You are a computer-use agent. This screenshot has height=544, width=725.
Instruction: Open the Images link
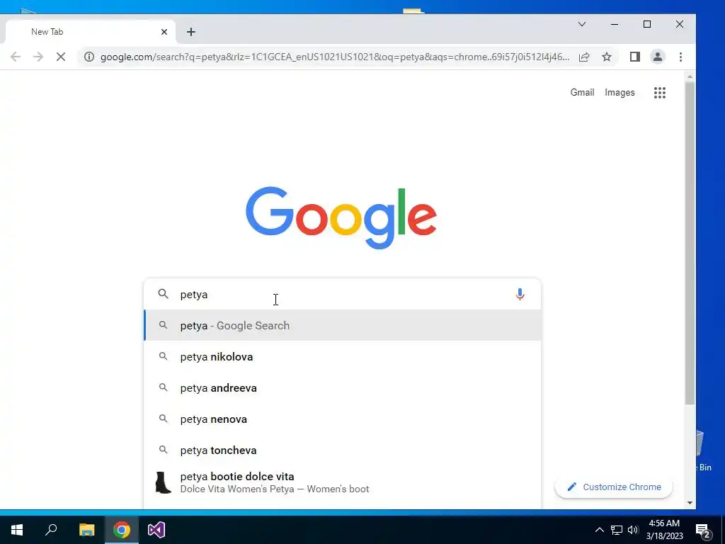tap(620, 93)
